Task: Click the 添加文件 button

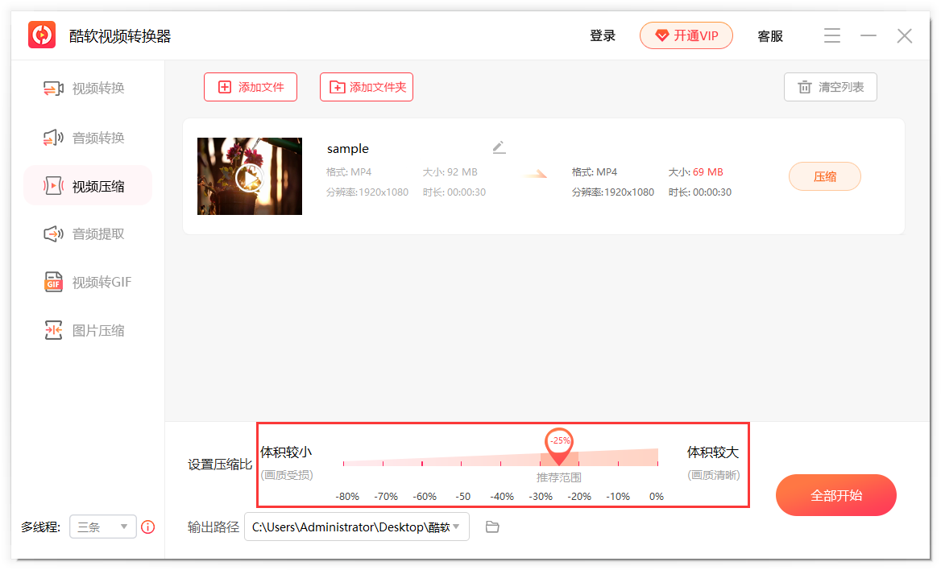Action: pyautogui.click(x=251, y=87)
